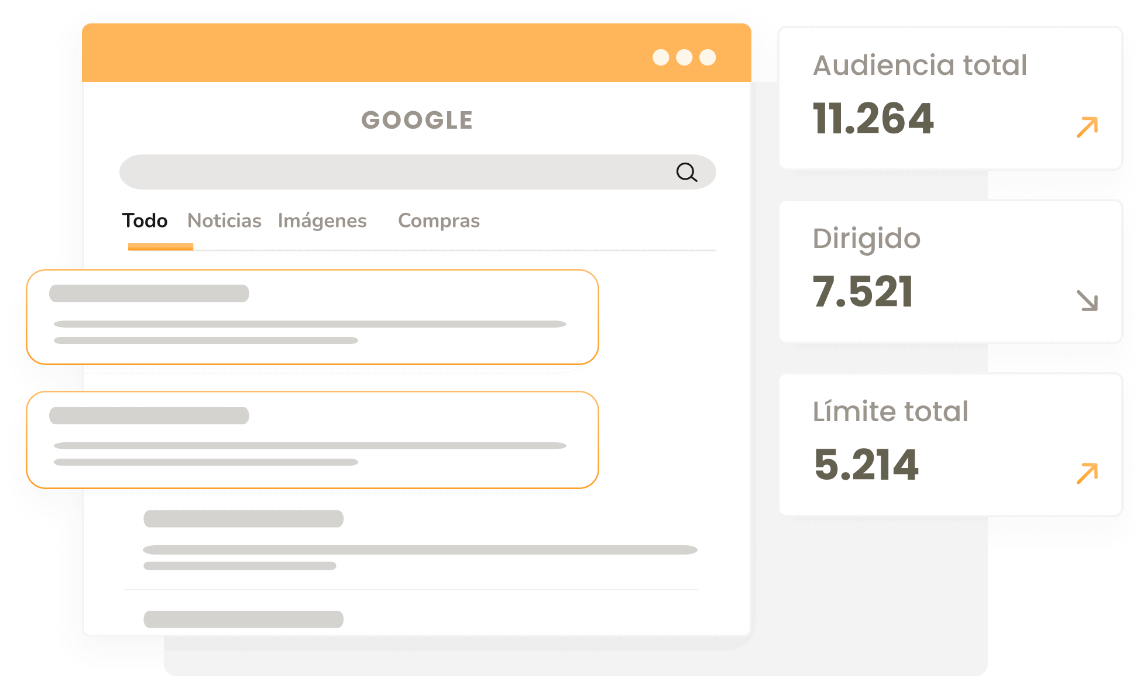
Task: Select the Dirigido 7.521 card
Action: [x=950, y=271]
